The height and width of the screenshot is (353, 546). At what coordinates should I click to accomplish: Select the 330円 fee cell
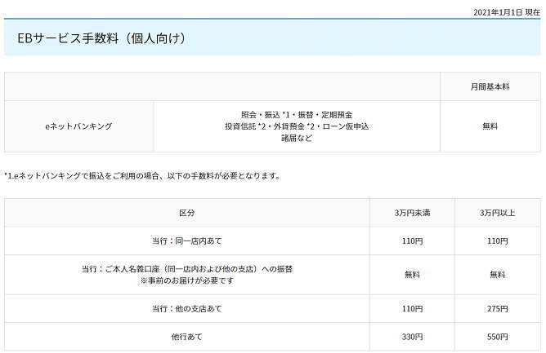[413, 337]
